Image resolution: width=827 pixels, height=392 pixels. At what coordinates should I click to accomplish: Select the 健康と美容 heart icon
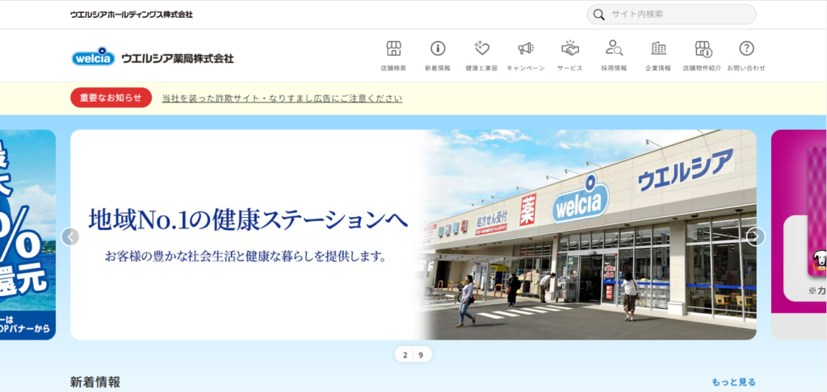click(481, 48)
